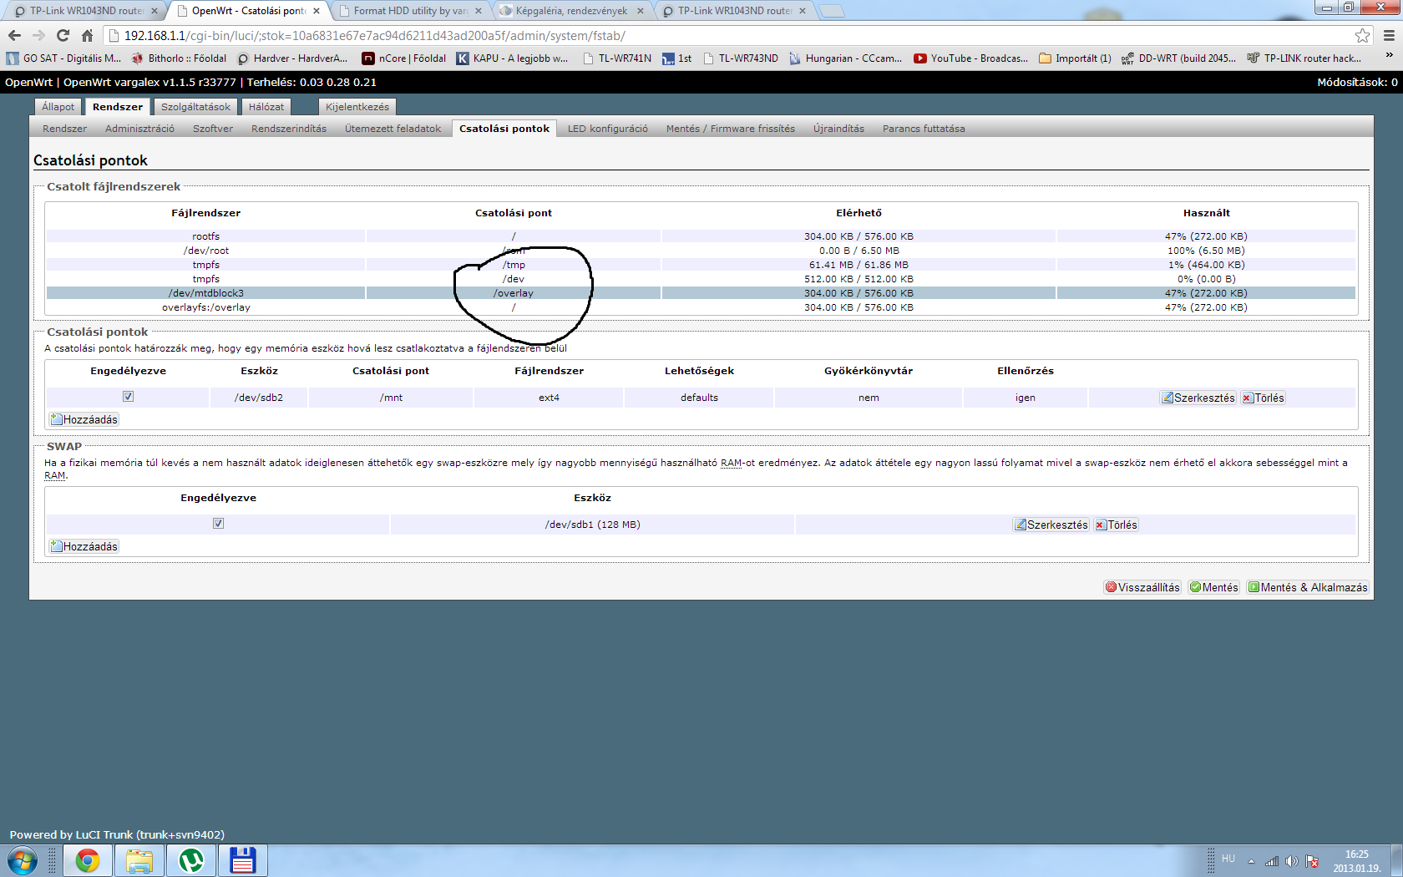Viewport: 1403px width, 877px height.
Task: Open Rendszerindítás submenu
Action: tap(289, 129)
